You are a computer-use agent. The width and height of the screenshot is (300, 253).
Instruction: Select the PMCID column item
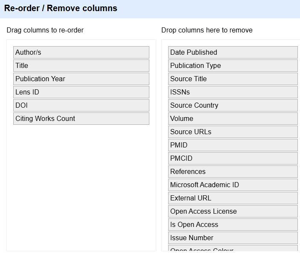coord(233,159)
